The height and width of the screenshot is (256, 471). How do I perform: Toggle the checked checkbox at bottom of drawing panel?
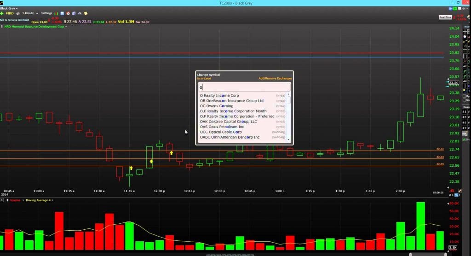point(465,140)
